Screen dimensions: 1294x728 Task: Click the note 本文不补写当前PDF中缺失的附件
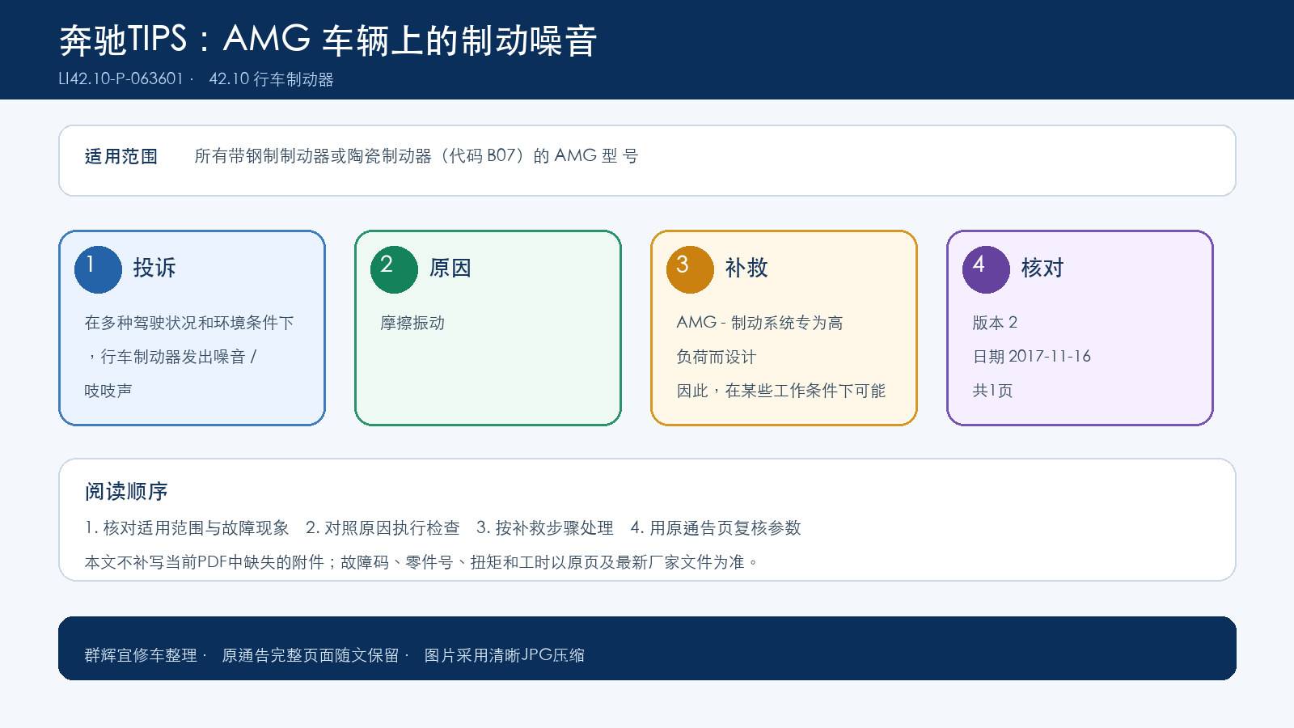tap(205, 562)
